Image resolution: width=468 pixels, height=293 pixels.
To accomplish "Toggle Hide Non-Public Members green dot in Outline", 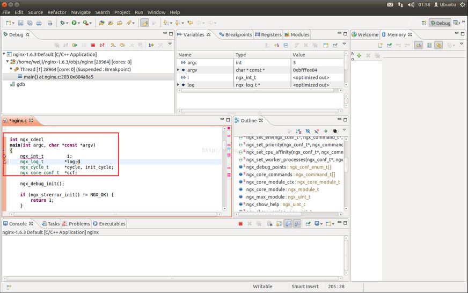I will tap(326, 131).
